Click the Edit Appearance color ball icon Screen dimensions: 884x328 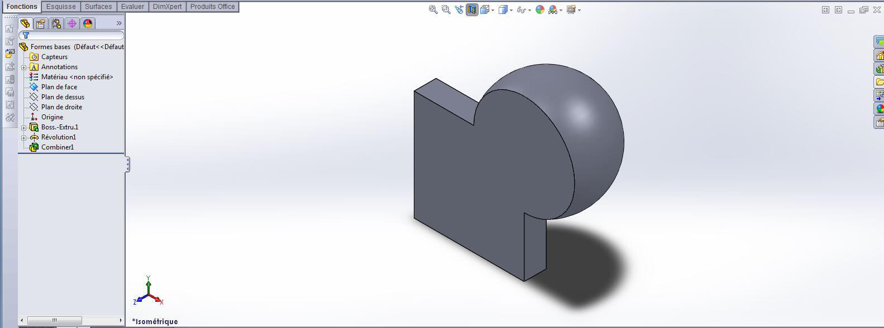[x=540, y=9]
